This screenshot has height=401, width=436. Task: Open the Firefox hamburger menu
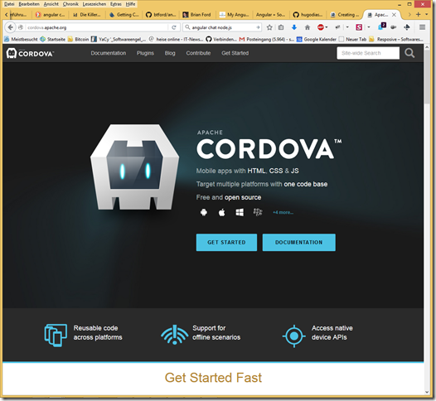(422, 27)
